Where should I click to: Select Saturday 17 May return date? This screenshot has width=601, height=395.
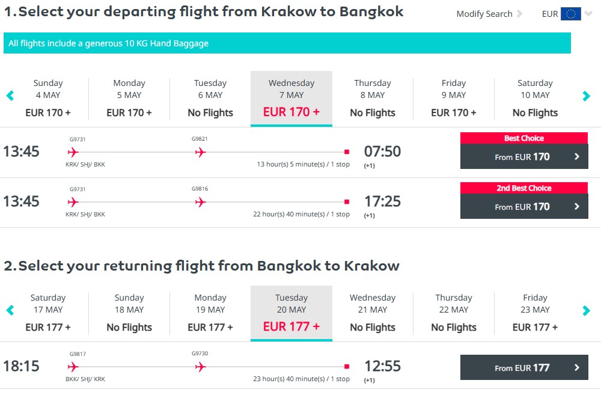tap(48, 313)
